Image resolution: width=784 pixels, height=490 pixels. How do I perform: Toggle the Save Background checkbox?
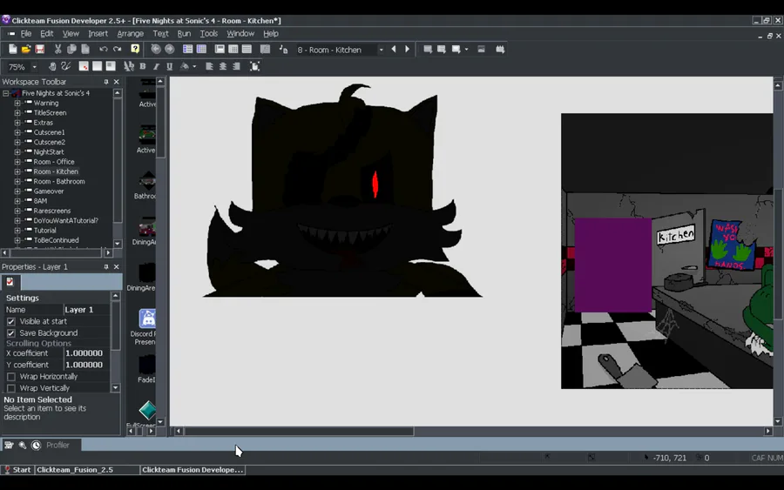[x=11, y=332]
